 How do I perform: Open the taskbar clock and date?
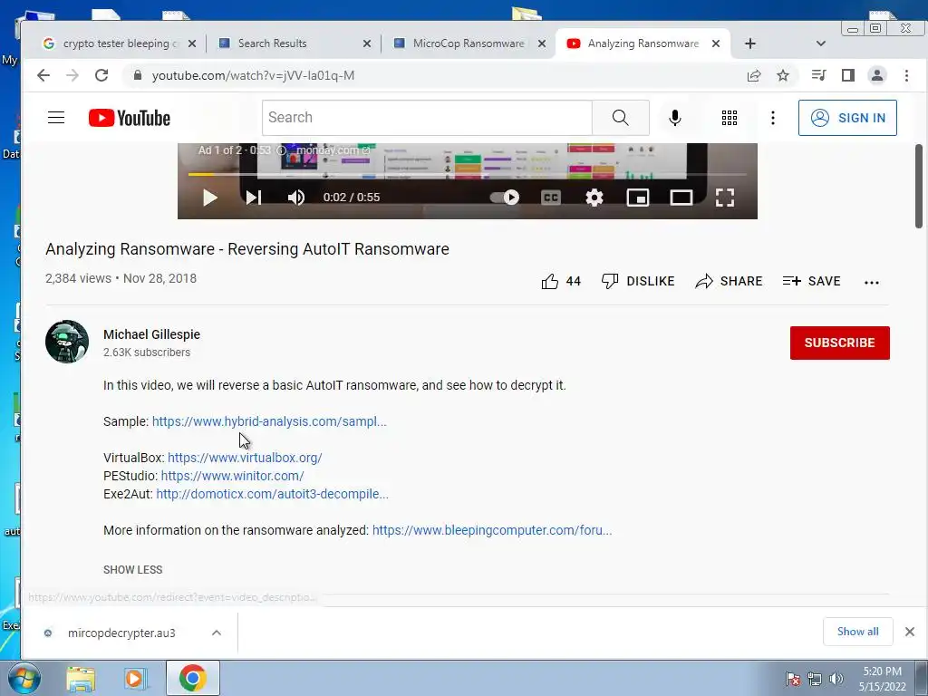coord(882,679)
